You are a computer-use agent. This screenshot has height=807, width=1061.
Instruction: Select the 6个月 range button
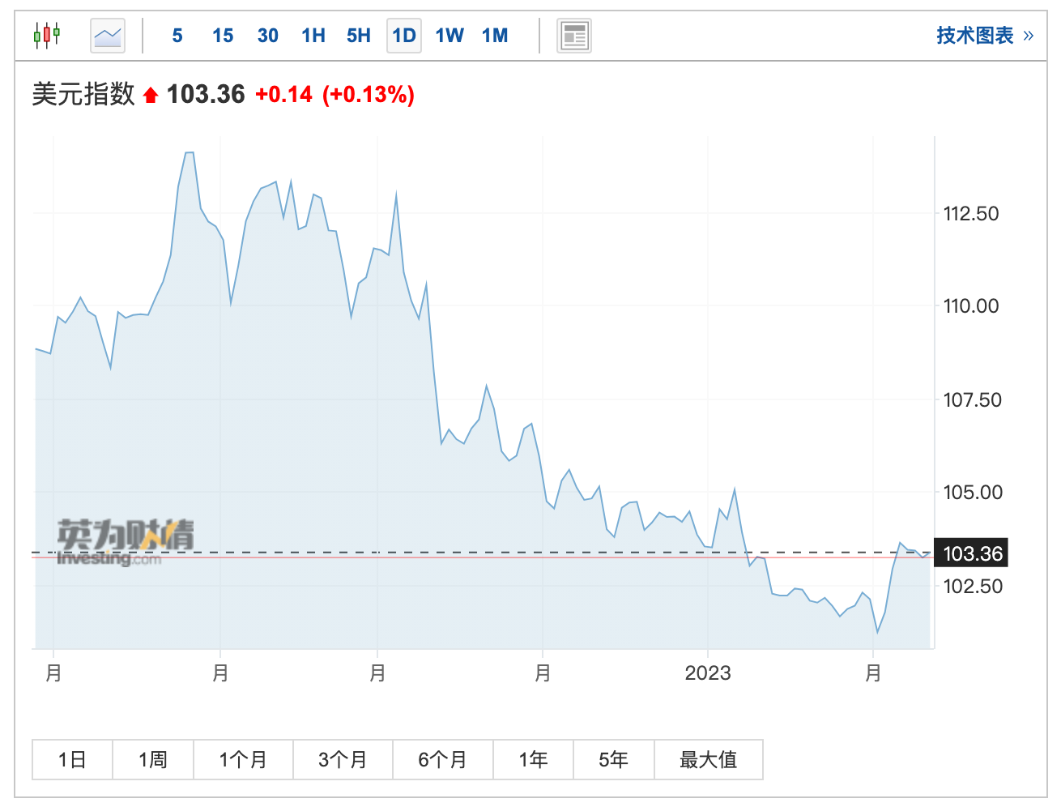point(442,759)
